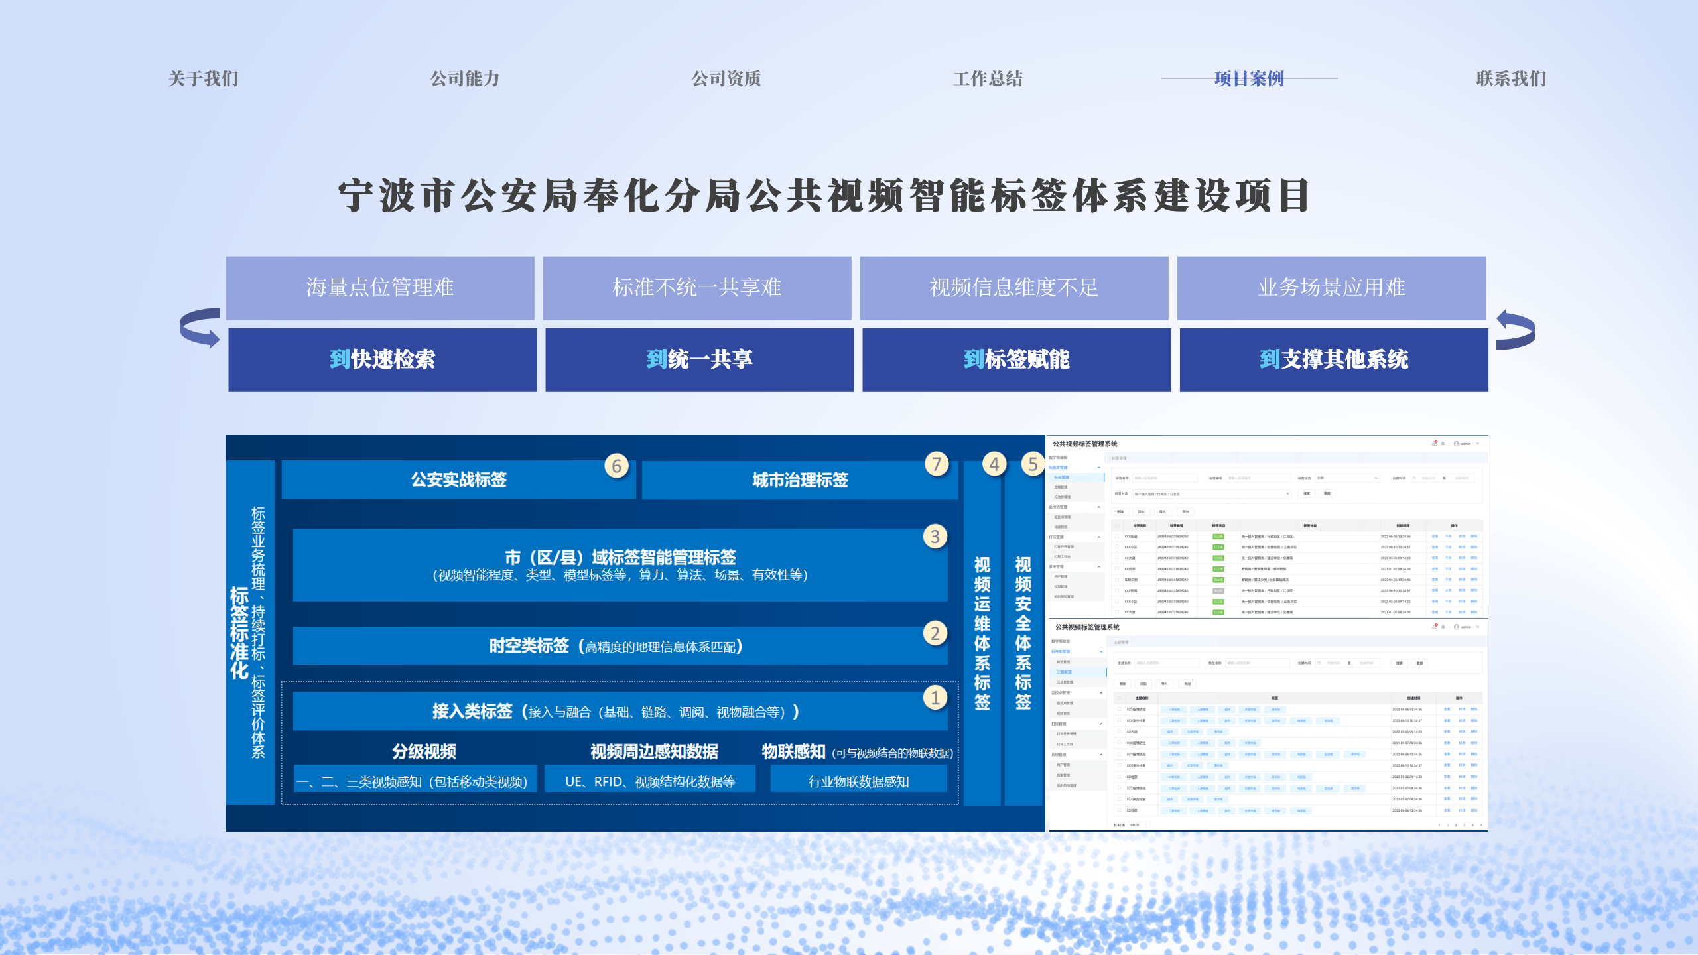Click the bell icon in 标签管理 screenshot header

(x=1443, y=444)
